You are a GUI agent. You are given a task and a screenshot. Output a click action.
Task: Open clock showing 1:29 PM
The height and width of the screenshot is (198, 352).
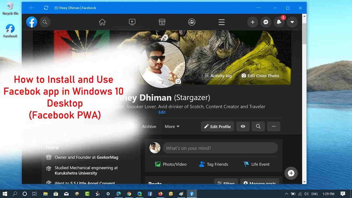(x=328, y=194)
